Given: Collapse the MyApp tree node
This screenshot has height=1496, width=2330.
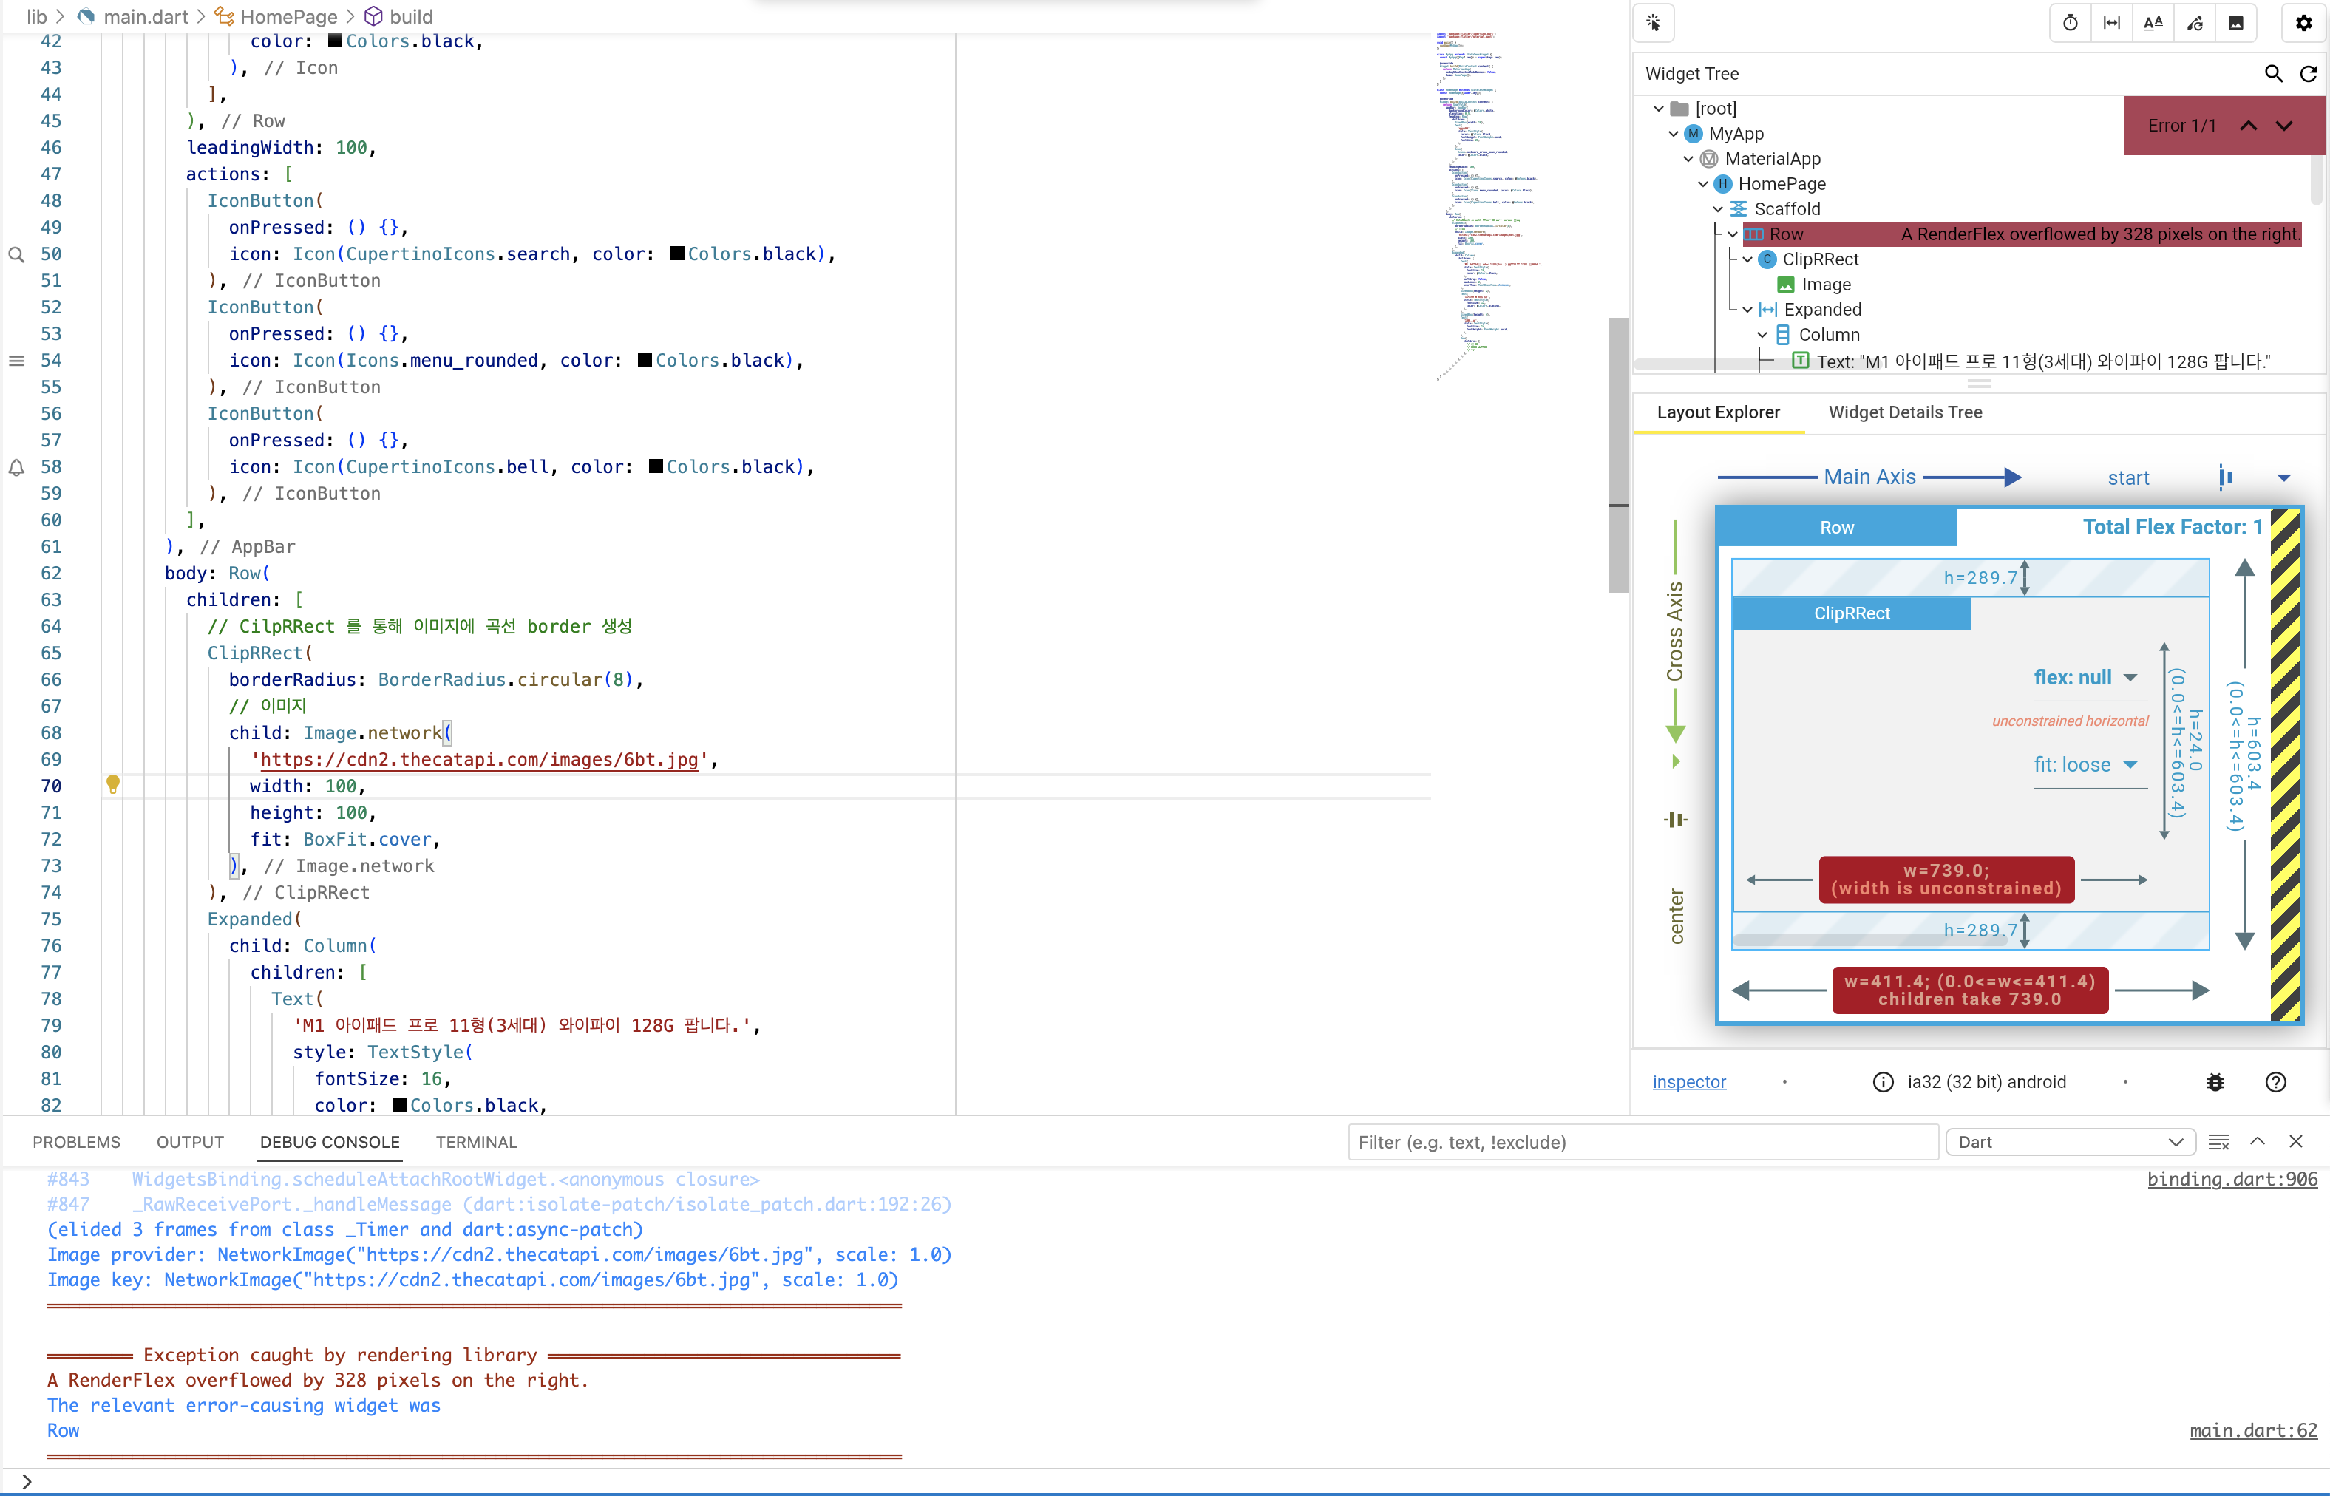Looking at the screenshot, I should (1674, 134).
